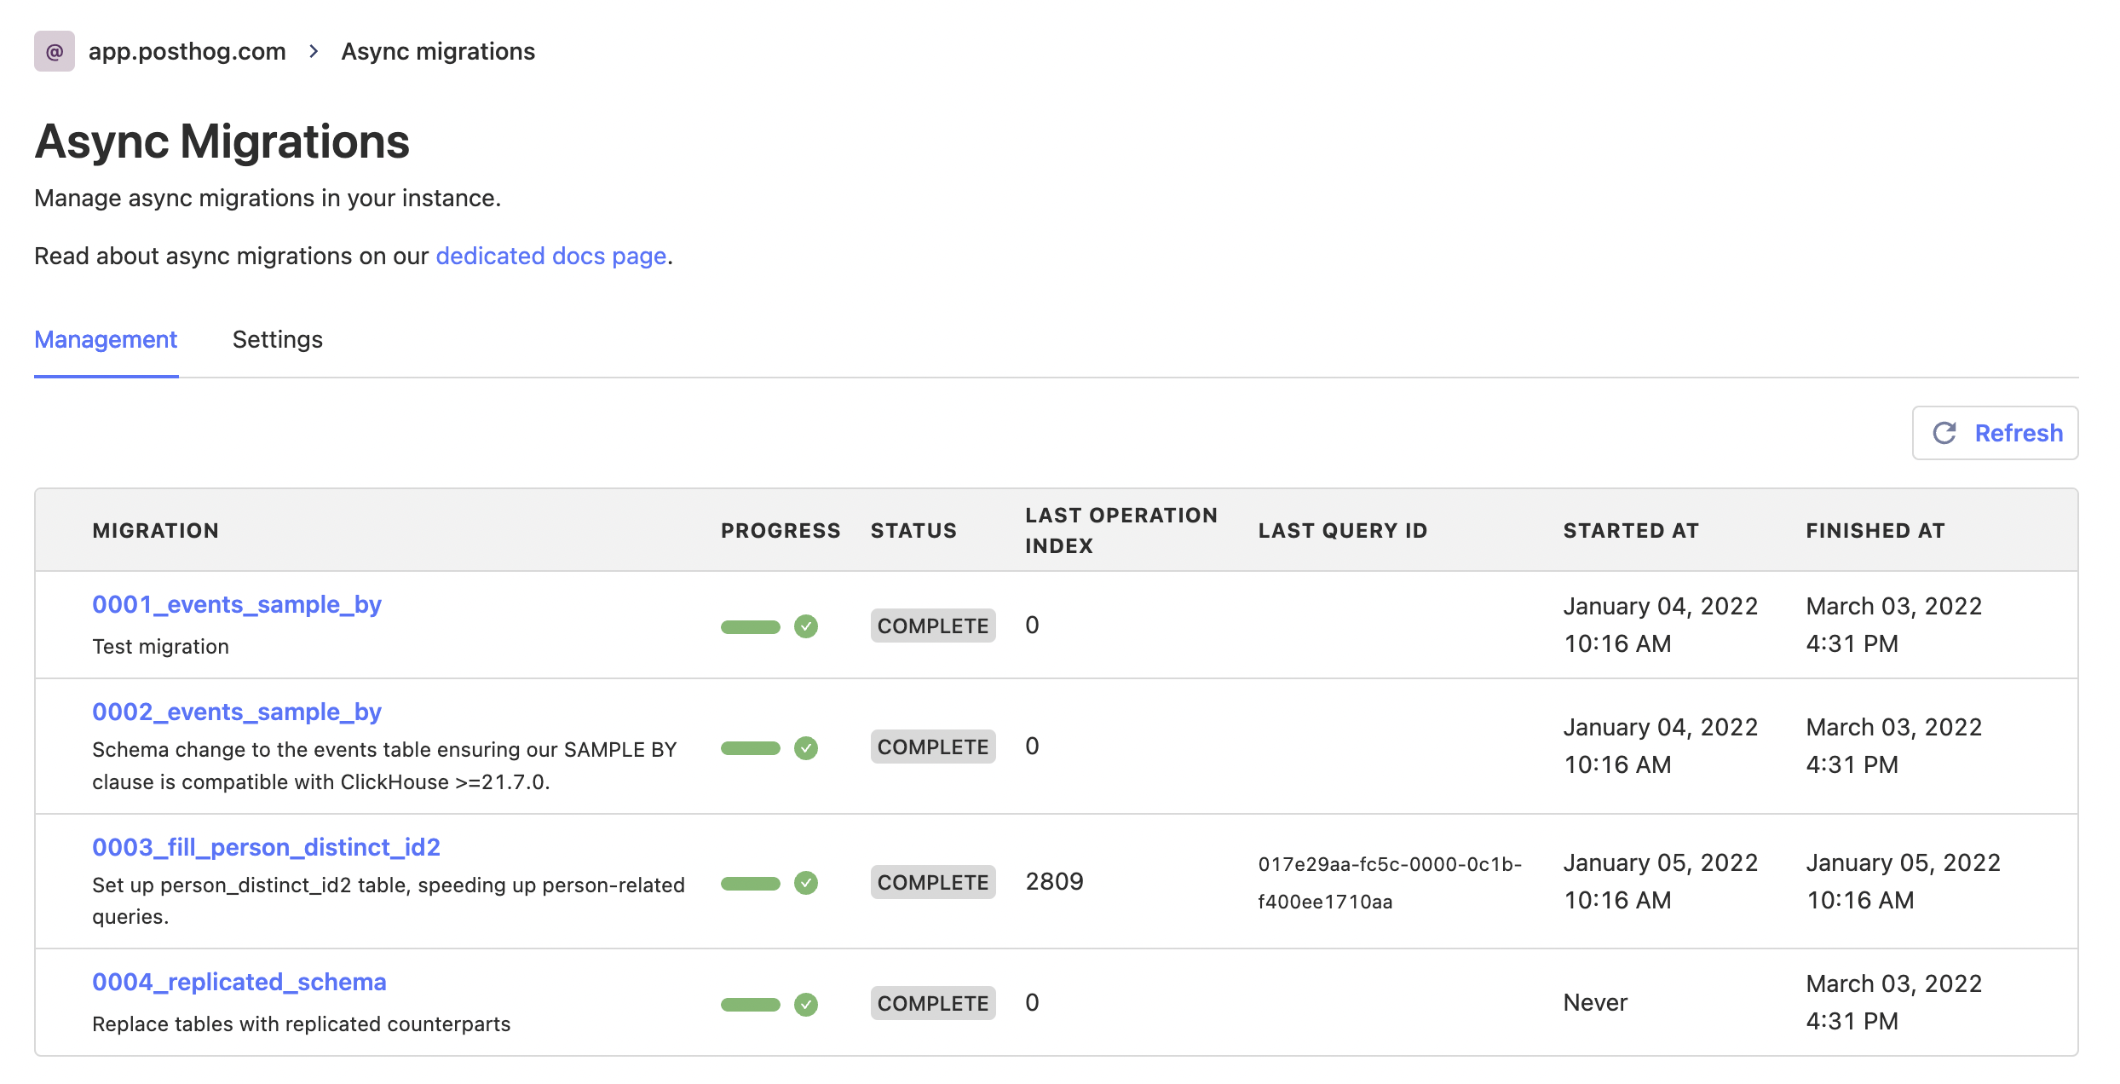
Task: Click the @ project icon in the breadcrumb
Action: (54, 51)
